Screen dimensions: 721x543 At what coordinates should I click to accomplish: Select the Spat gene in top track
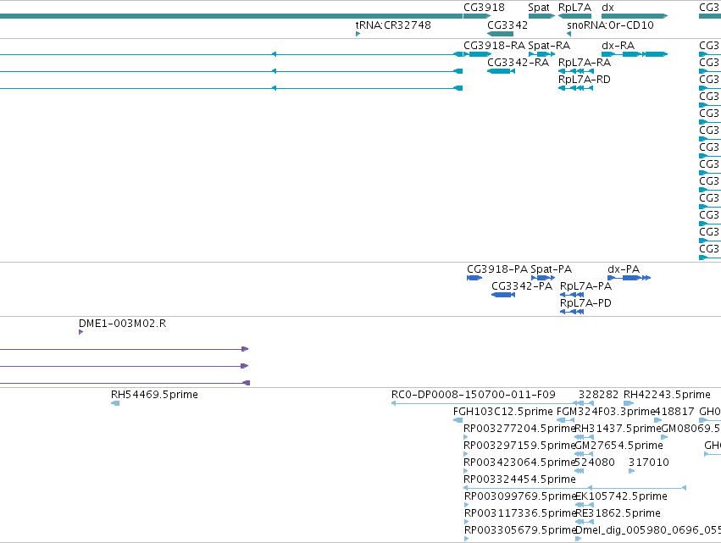[541, 16]
